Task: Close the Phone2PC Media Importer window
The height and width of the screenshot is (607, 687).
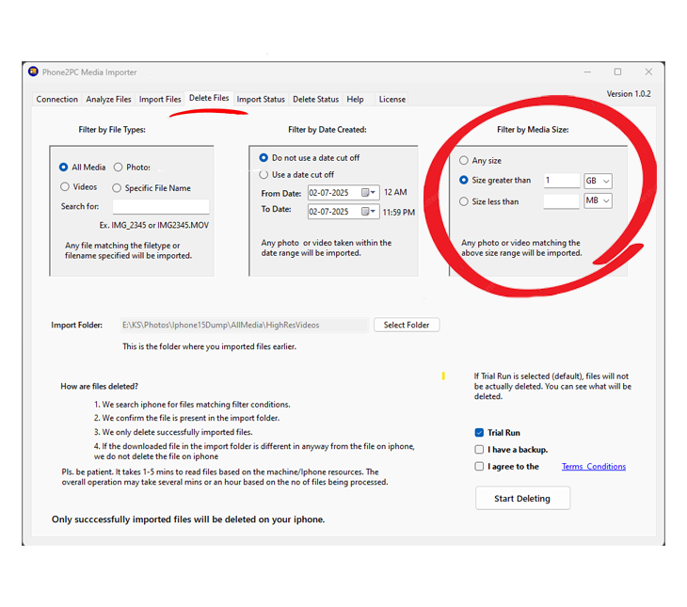Action: tap(648, 72)
